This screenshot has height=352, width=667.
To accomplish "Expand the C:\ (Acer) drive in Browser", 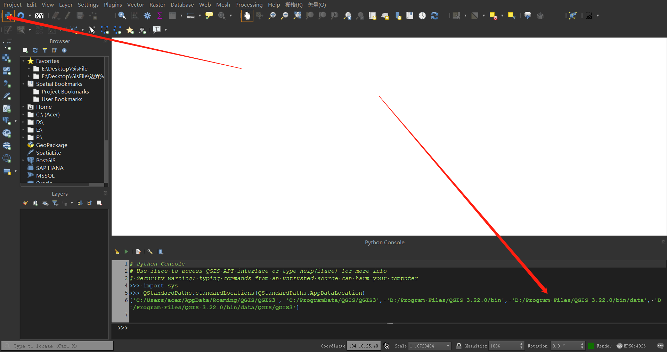I will tap(24, 114).
